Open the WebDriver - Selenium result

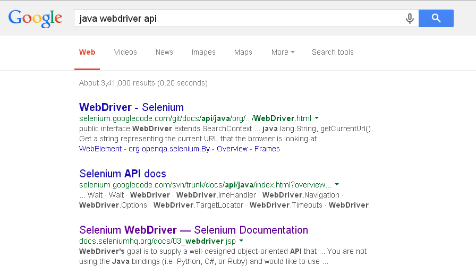(x=131, y=107)
